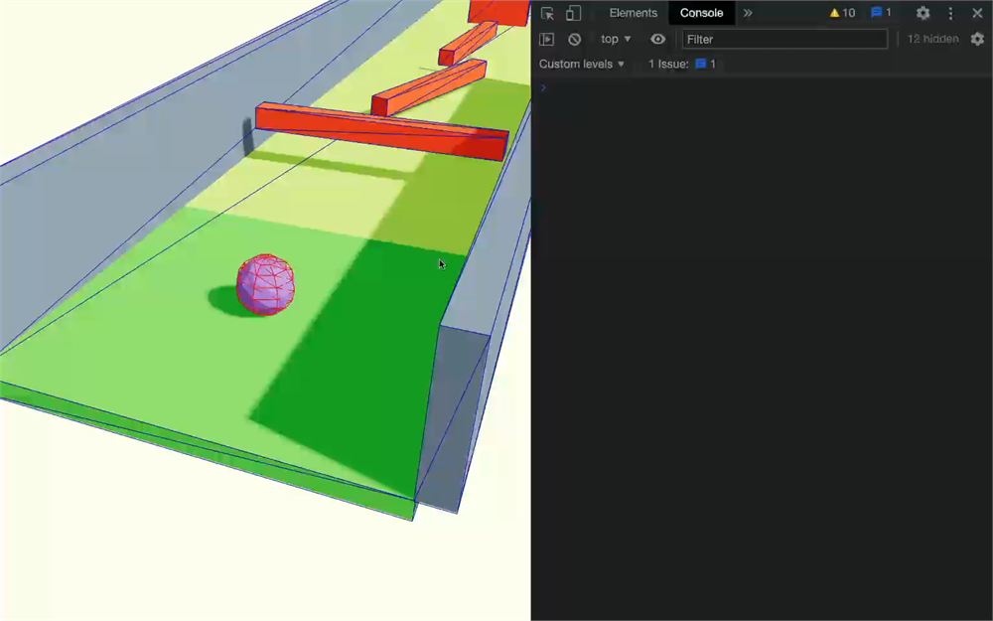Viewport: 993px width, 621px height.
Task: Clear the console
Action: [x=574, y=40]
